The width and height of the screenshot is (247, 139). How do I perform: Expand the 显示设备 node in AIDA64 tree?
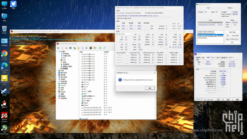(x=57, y=77)
